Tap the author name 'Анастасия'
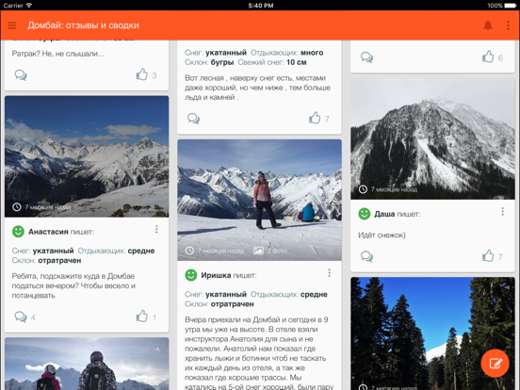520x390 pixels. tap(48, 232)
